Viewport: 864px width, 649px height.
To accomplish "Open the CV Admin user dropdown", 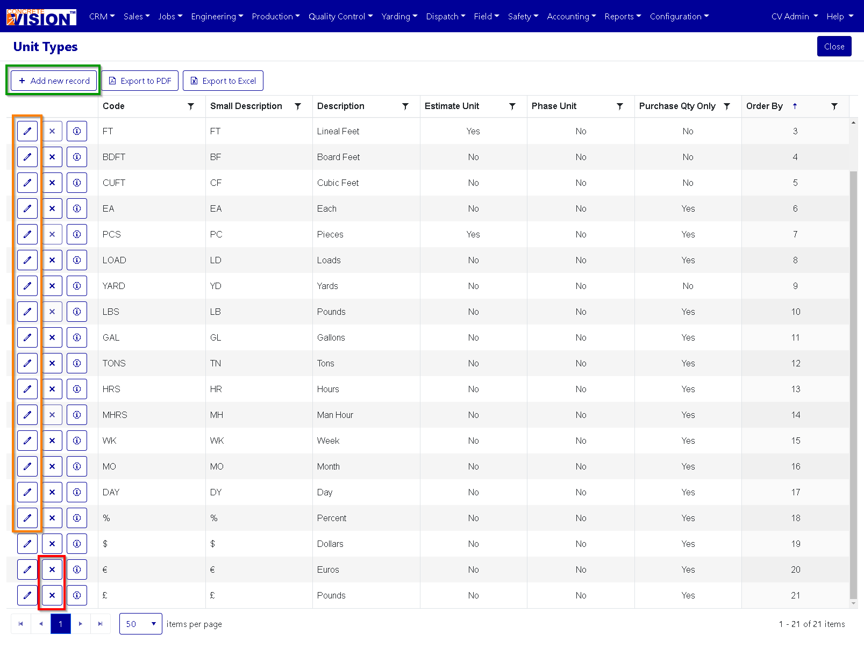I will (x=795, y=16).
